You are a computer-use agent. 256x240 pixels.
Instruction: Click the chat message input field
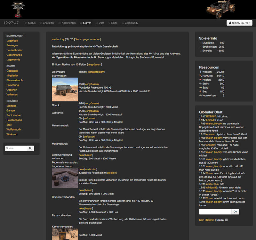(215, 212)
